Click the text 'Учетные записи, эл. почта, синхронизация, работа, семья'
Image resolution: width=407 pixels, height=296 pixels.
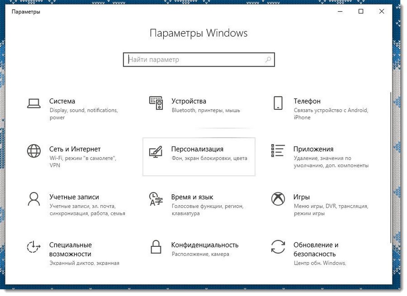pyautogui.click(x=87, y=210)
